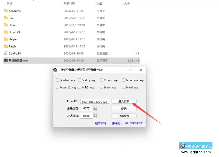Click the 应用程序 type cell
Screen dimensions: 219x157
pos(102,60)
